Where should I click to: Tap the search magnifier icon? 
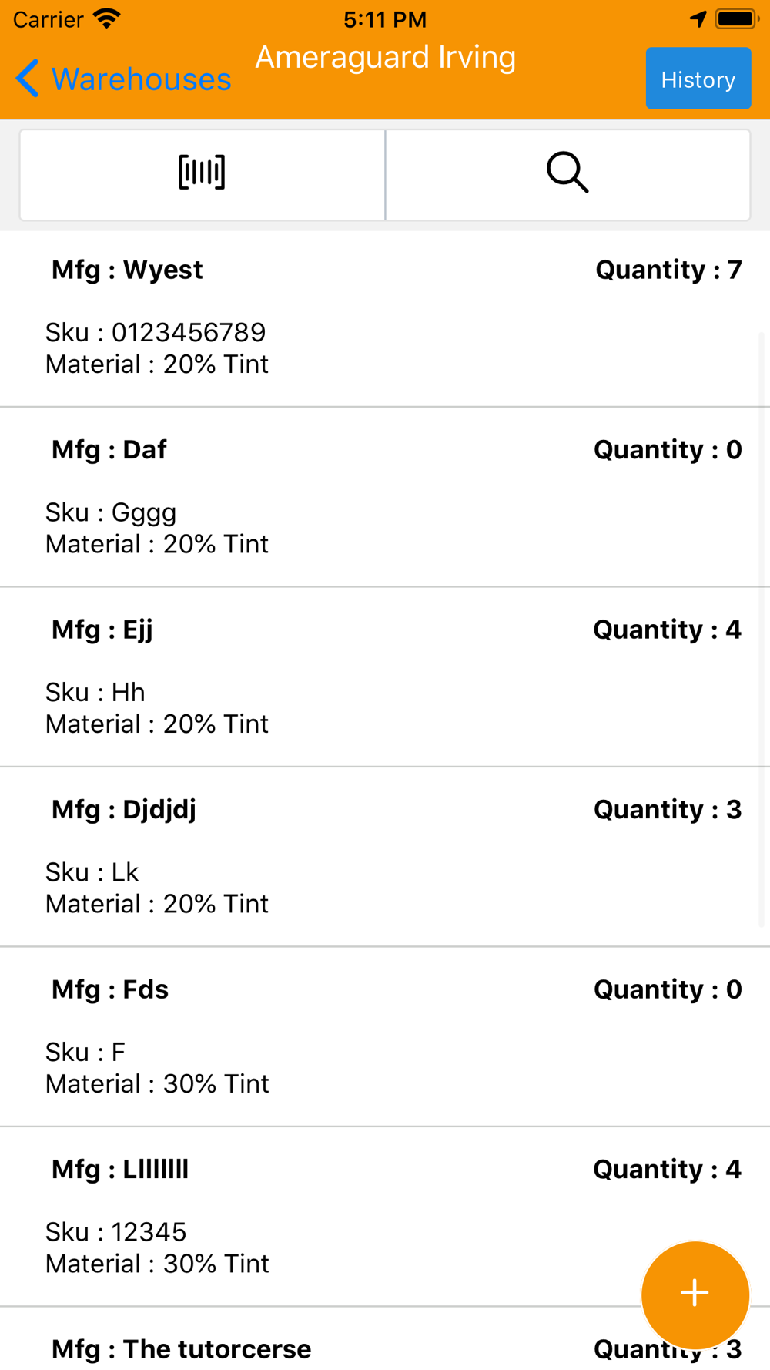[567, 173]
